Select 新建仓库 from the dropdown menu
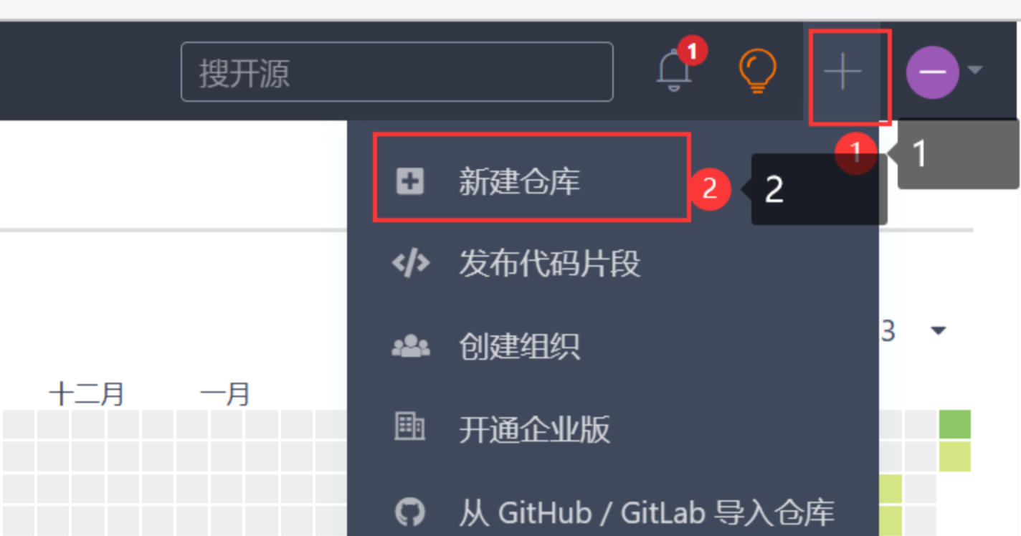The height and width of the screenshot is (536, 1021). [520, 182]
